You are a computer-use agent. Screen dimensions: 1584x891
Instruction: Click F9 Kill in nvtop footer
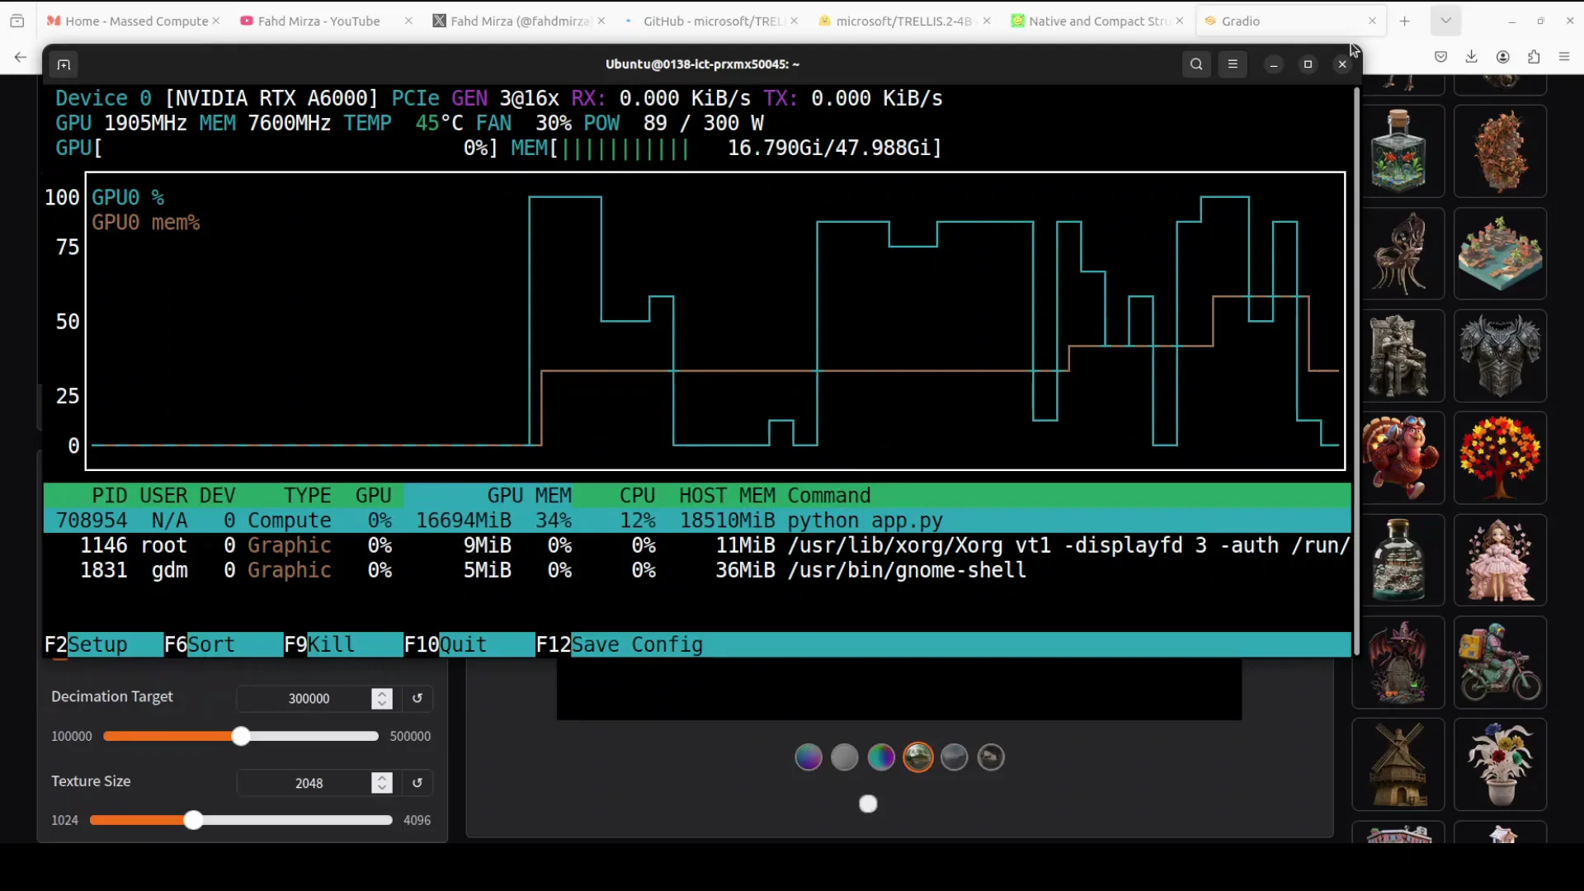pyautogui.click(x=330, y=644)
